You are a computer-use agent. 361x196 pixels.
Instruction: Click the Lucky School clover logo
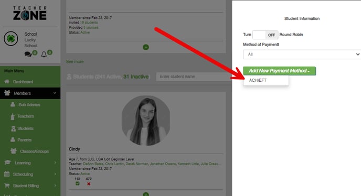[11, 39]
